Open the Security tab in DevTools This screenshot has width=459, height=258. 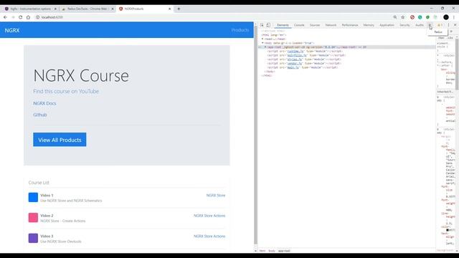404,25
